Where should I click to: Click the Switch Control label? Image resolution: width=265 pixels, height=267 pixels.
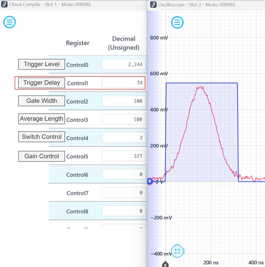tap(41, 137)
